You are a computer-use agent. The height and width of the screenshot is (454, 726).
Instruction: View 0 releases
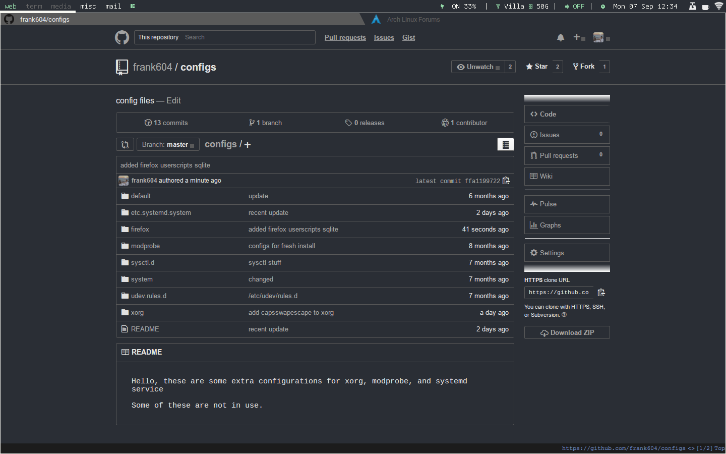pyautogui.click(x=365, y=123)
